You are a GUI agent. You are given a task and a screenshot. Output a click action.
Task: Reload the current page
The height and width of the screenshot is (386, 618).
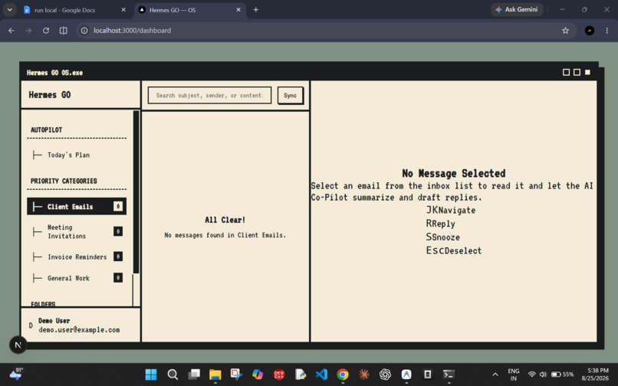coord(46,31)
